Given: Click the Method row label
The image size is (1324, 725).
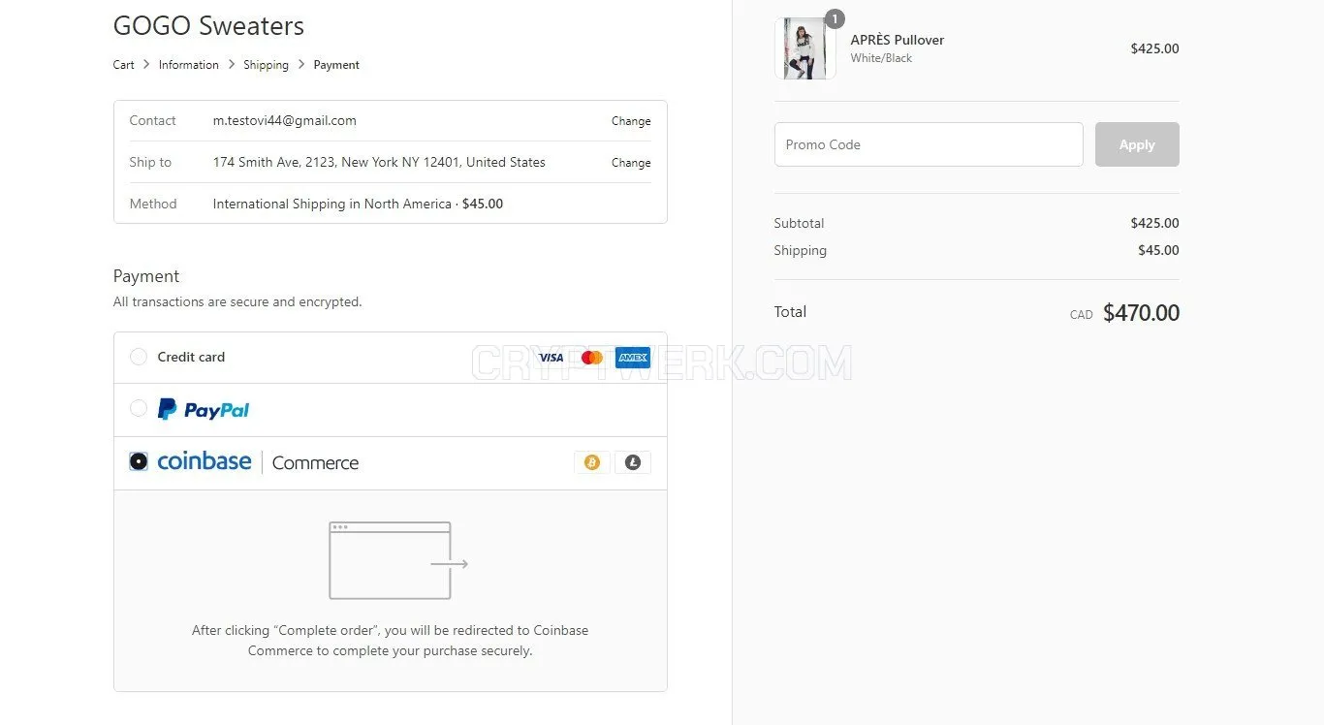Looking at the screenshot, I should 153,205.
